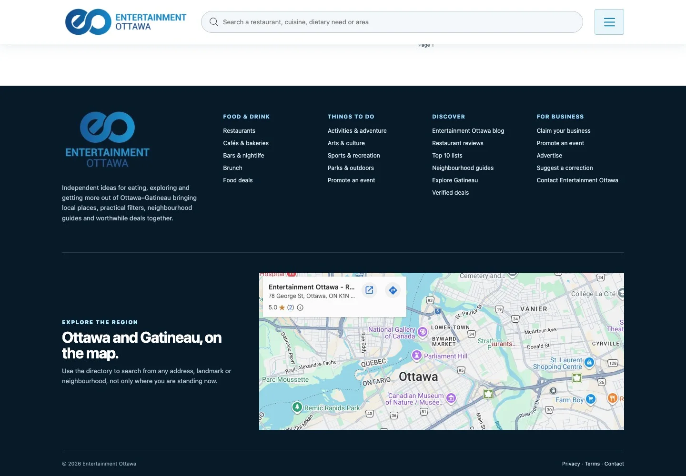686x476 pixels.
Task: Go to Cafés & bakeries
Action: pyautogui.click(x=246, y=143)
